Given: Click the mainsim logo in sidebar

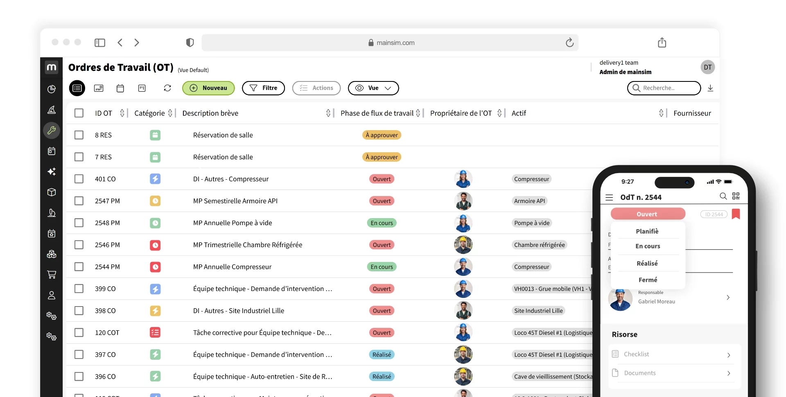Looking at the screenshot, I should 52,67.
